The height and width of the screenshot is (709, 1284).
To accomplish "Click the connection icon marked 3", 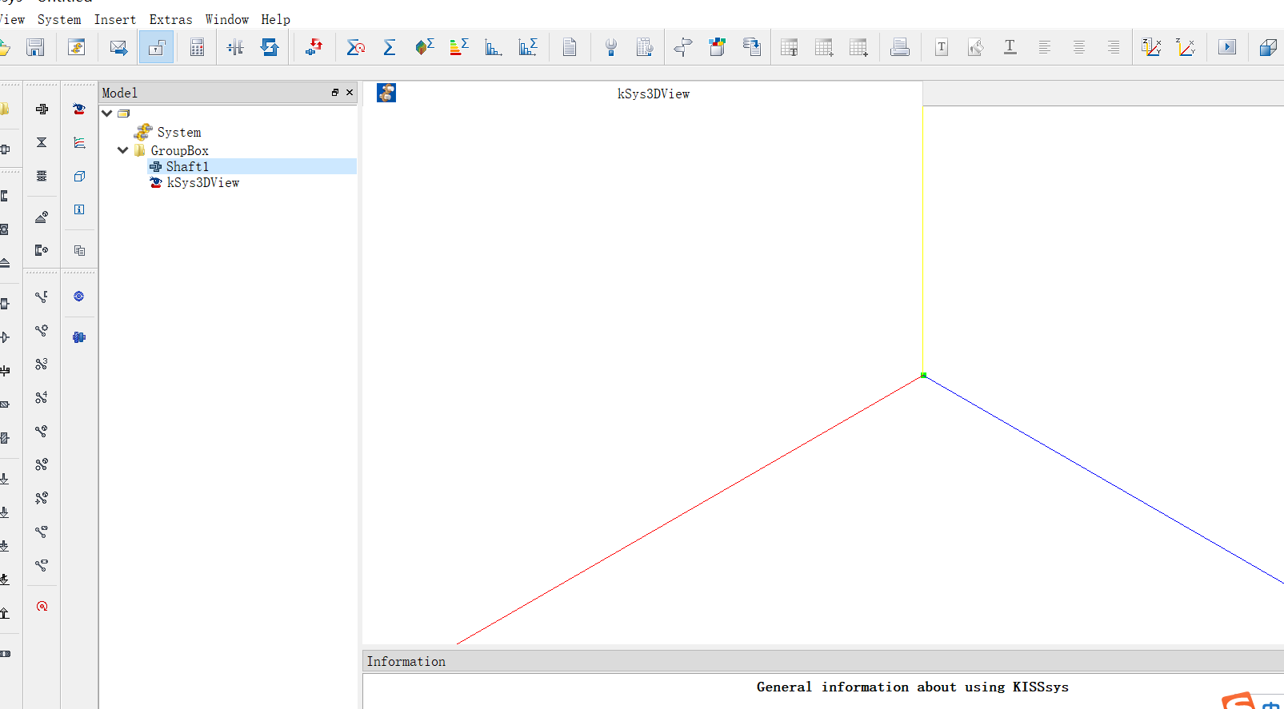I will [42, 364].
